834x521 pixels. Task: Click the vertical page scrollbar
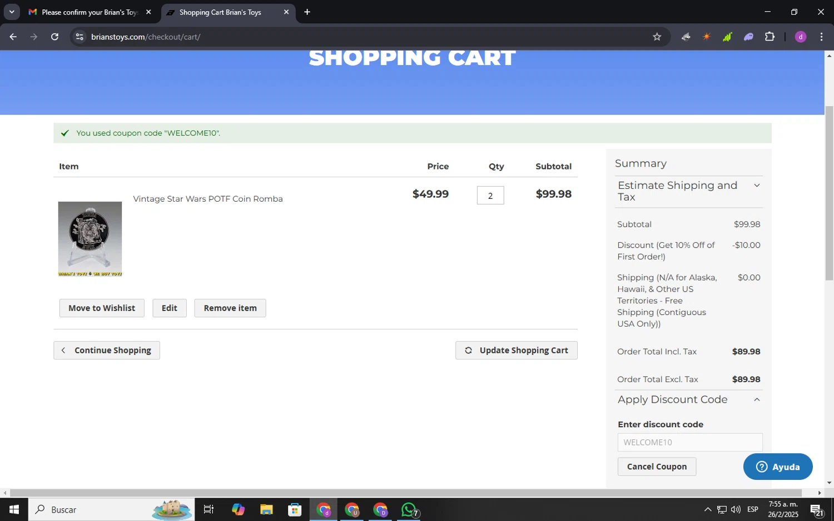829,193
